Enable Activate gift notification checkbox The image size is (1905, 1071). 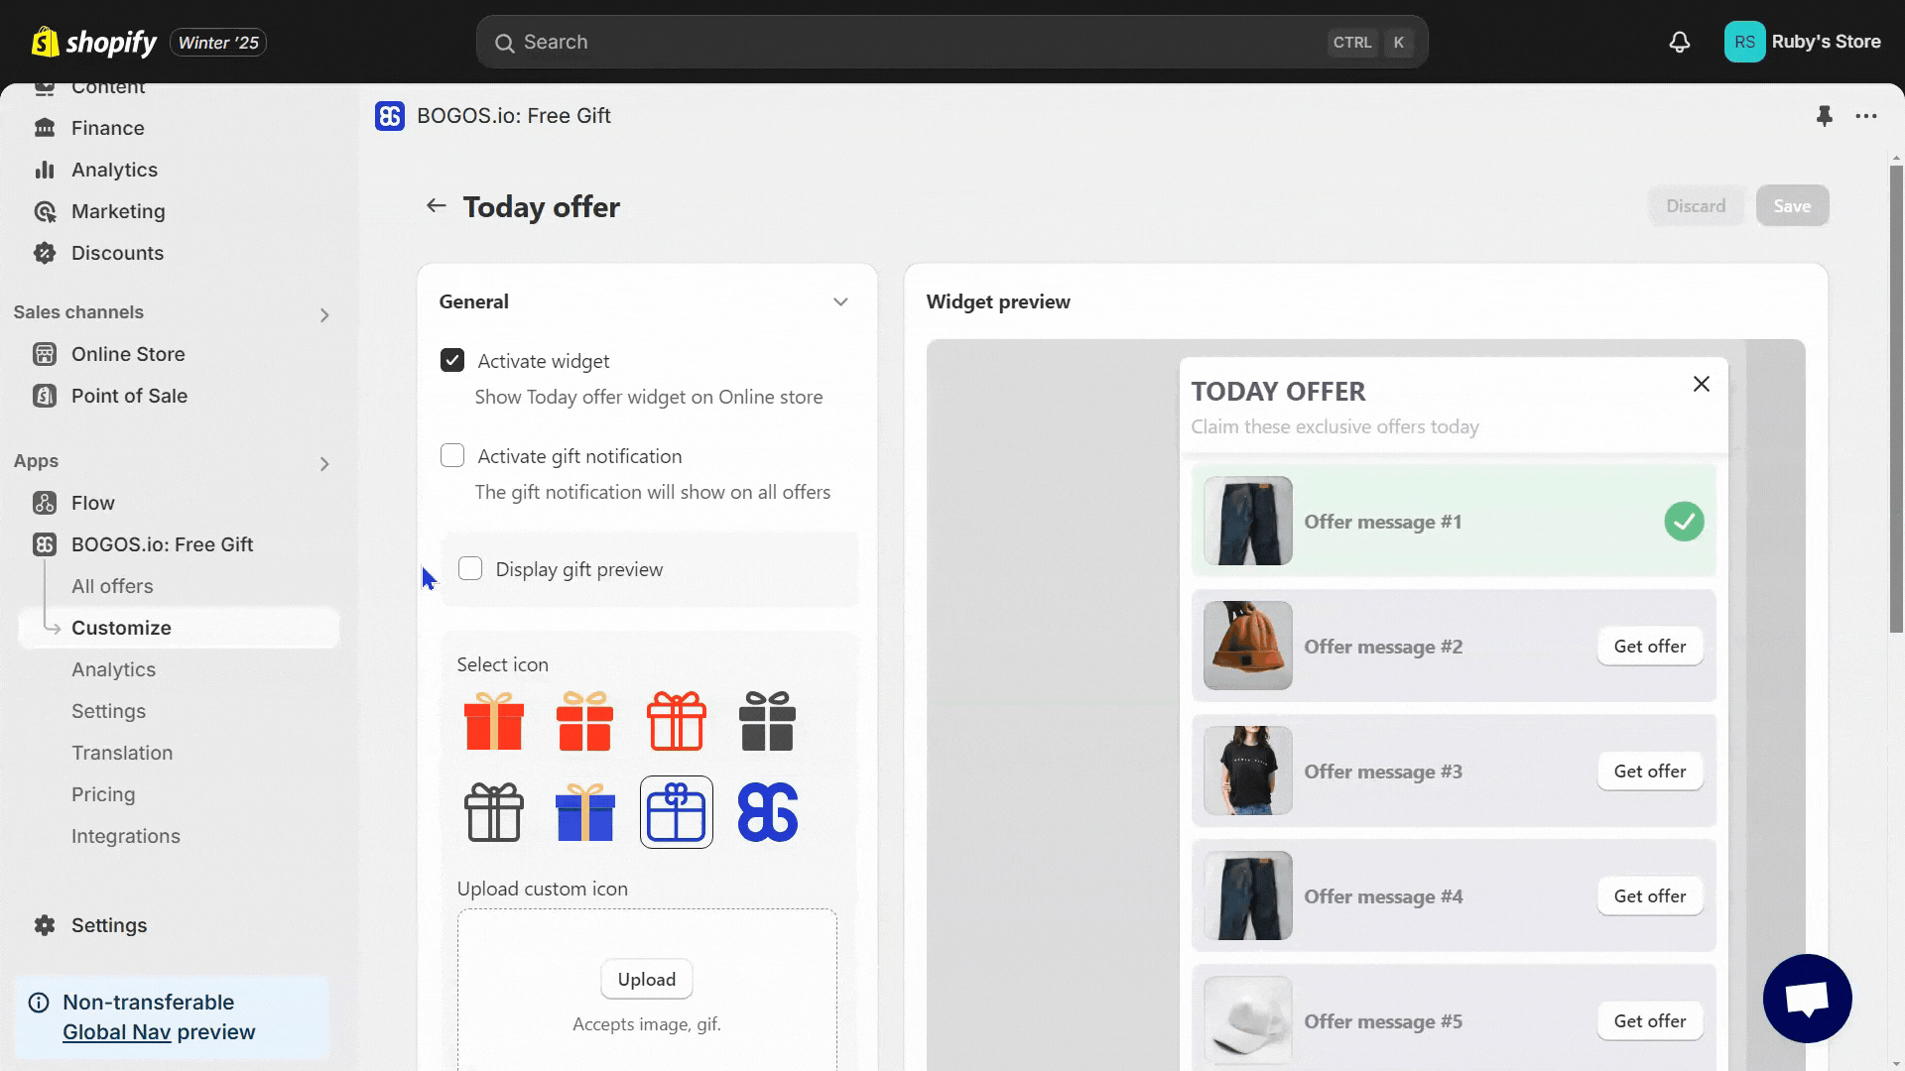tap(451, 455)
